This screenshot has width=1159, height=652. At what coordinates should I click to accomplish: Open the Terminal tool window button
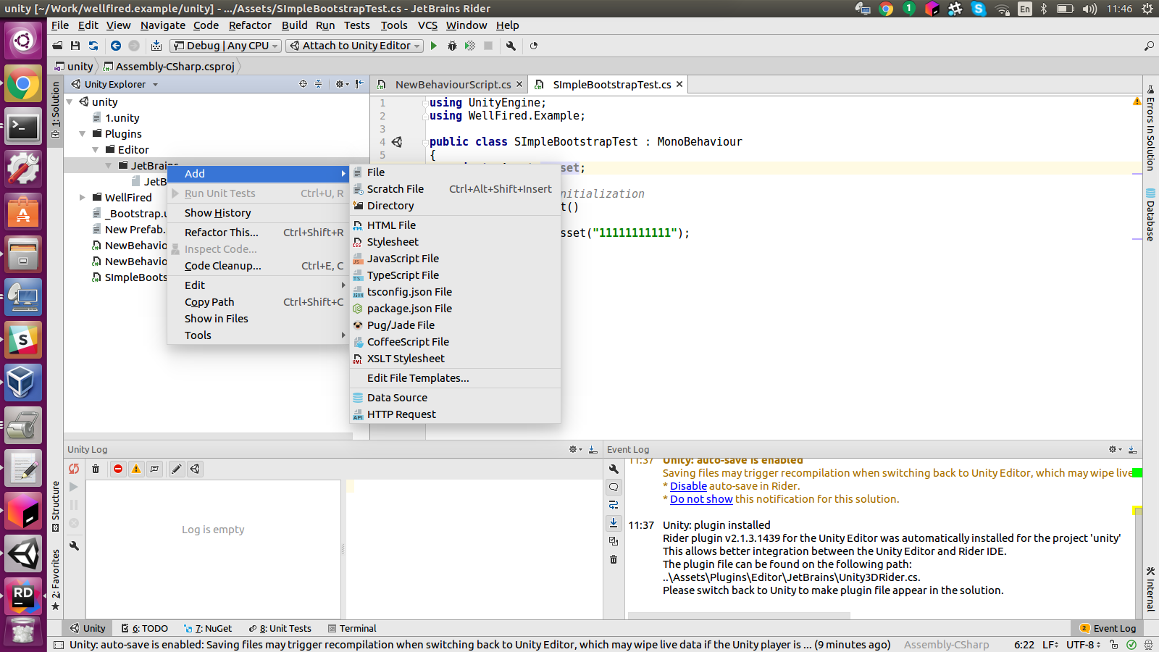352,629
